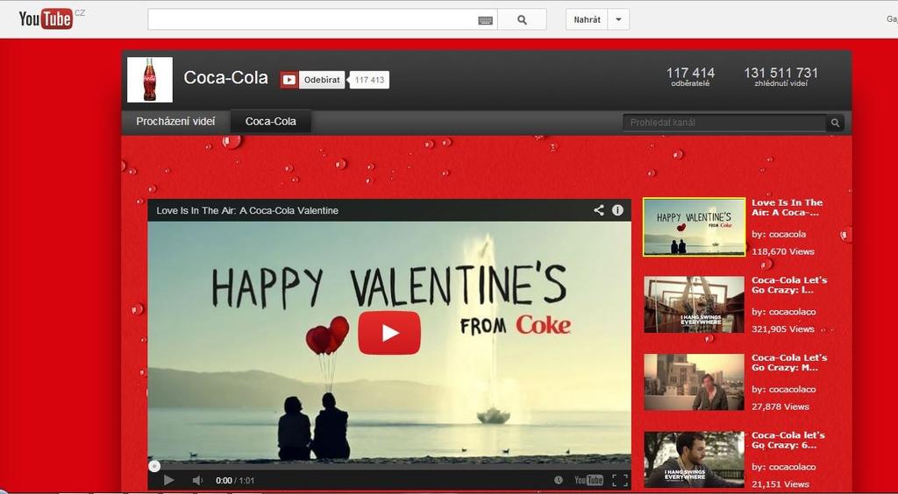The width and height of the screenshot is (898, 494).
Task: Open thumbnail of Let's Go Crazy with 321,905 views
Action: pyautogui.click(x=695, y=305)
